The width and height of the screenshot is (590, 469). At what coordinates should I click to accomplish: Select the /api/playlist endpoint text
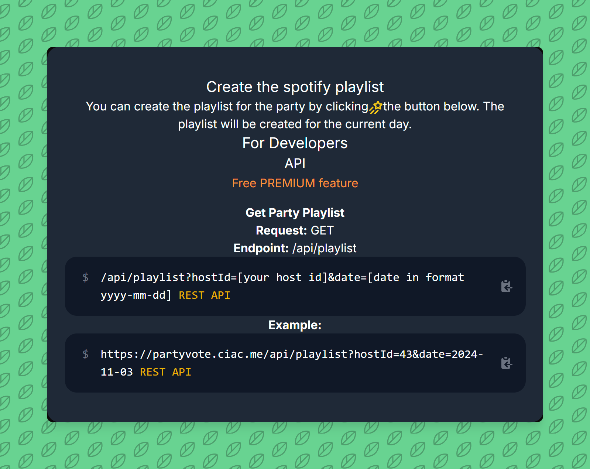324,248
